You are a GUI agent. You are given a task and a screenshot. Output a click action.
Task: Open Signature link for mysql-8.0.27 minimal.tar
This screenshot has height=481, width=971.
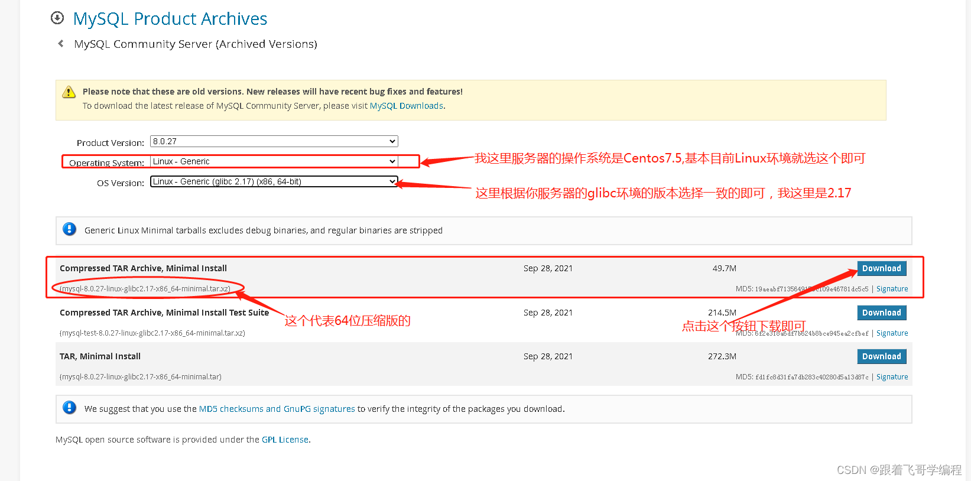coord(892,377)
